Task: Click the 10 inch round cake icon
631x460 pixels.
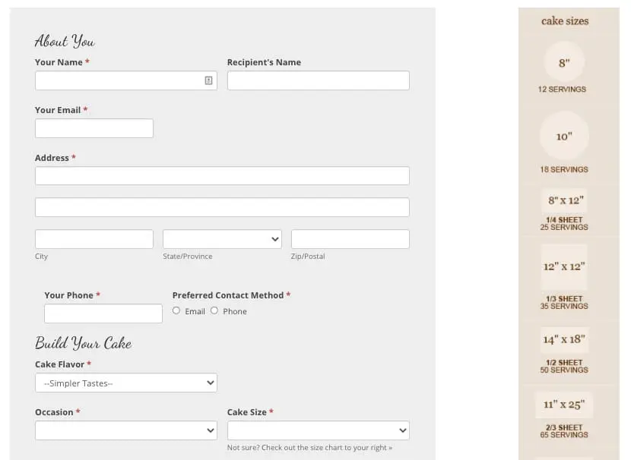Action: [x=563, y=137]
